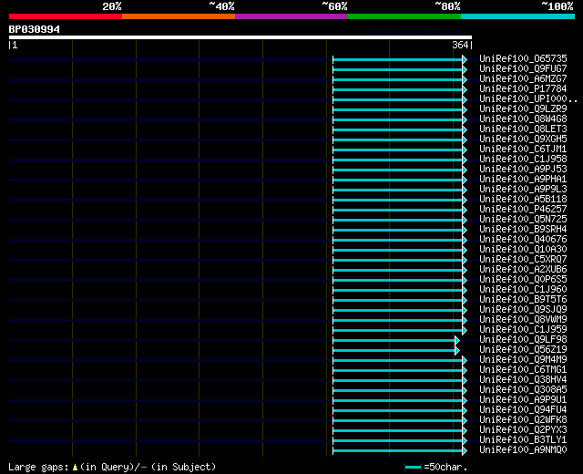
Task: Click the shorter alignment bar for UniRef100_Q9LF98
Action: [394, 340]
